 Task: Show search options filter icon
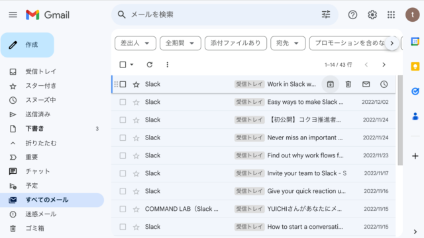(326, 15)
